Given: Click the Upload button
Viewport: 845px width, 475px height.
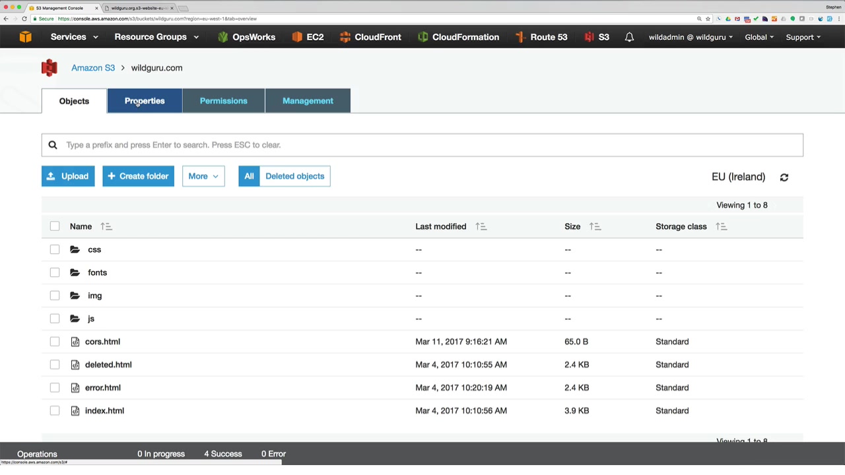Looking at the screenshot, I should (x=68, y=176).
